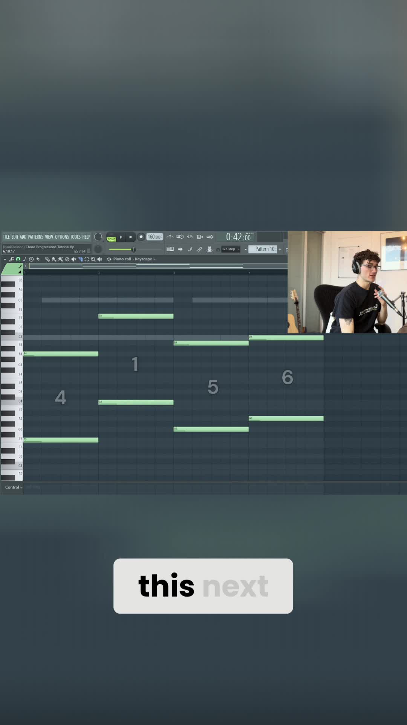Toggle piano roll magnet snap icon
This screenshot has width=407, height=725.
click(x=18, y=259)
